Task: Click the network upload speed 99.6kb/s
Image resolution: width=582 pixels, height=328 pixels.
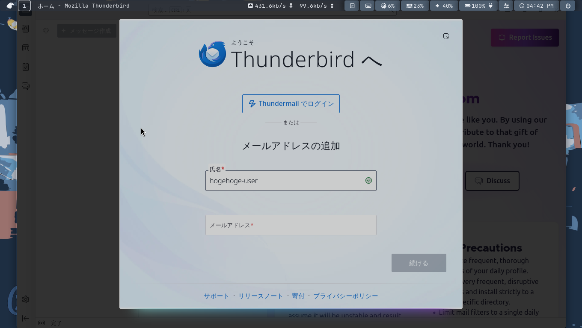Action: point(317,6)
